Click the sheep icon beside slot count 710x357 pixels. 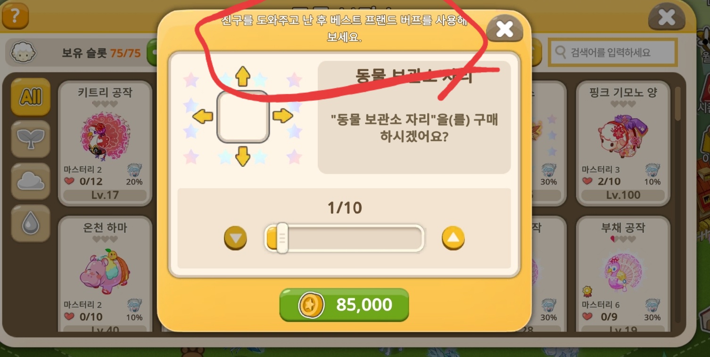(21, 52)
